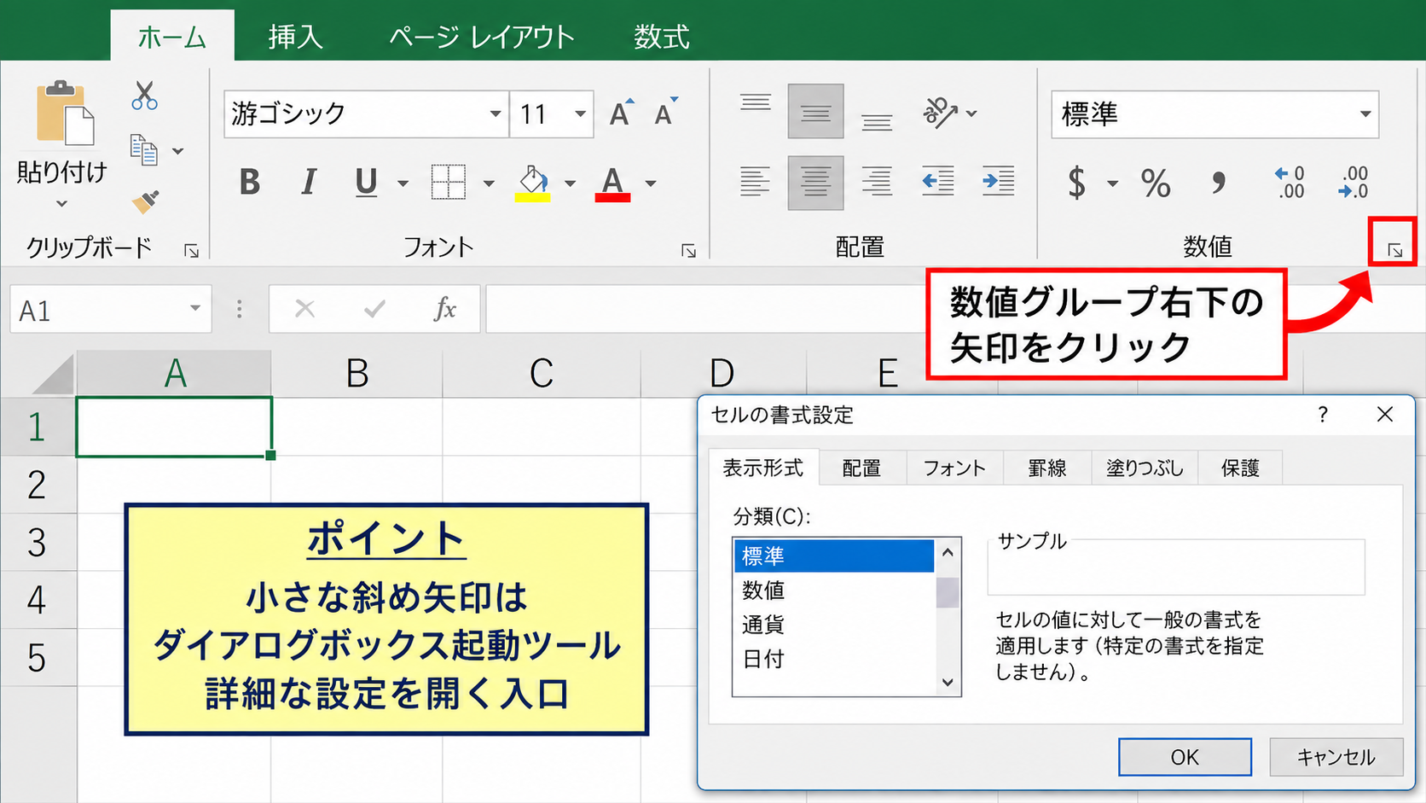
Task: Open the Clipboard group dialog launcher
Action: click(191, 250)
